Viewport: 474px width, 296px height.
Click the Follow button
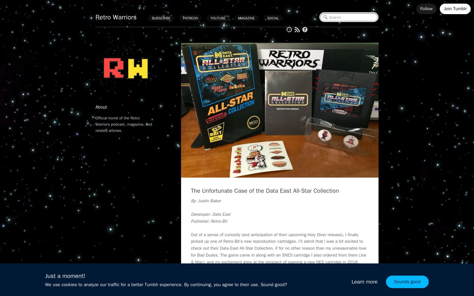click(426, 9)
